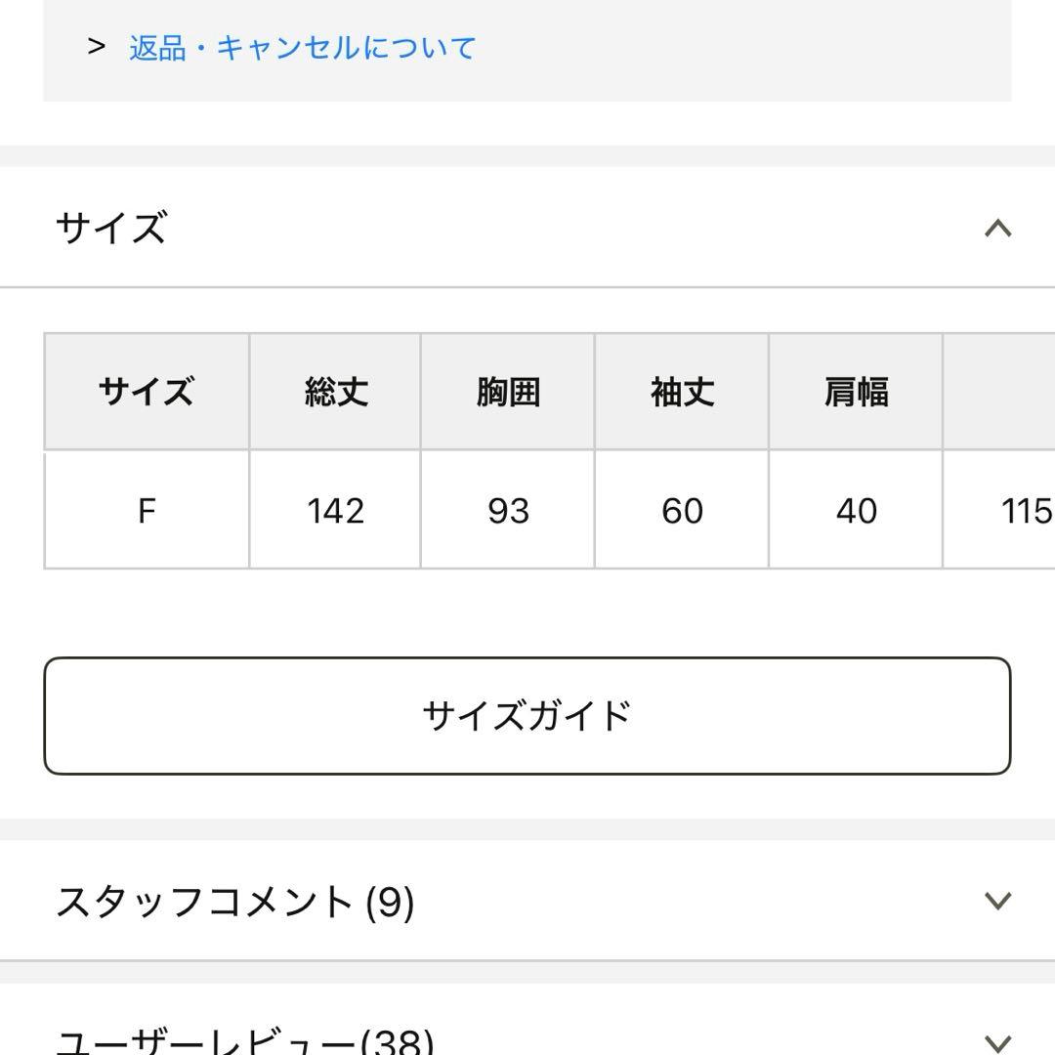Open the 返品・キャンセルについて link
The height and width of the screenshot is (1055, 1055).
coord(302,48)
